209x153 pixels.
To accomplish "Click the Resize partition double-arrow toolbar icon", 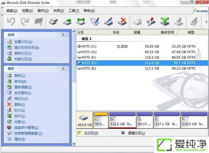I will [x=81, y=21].
